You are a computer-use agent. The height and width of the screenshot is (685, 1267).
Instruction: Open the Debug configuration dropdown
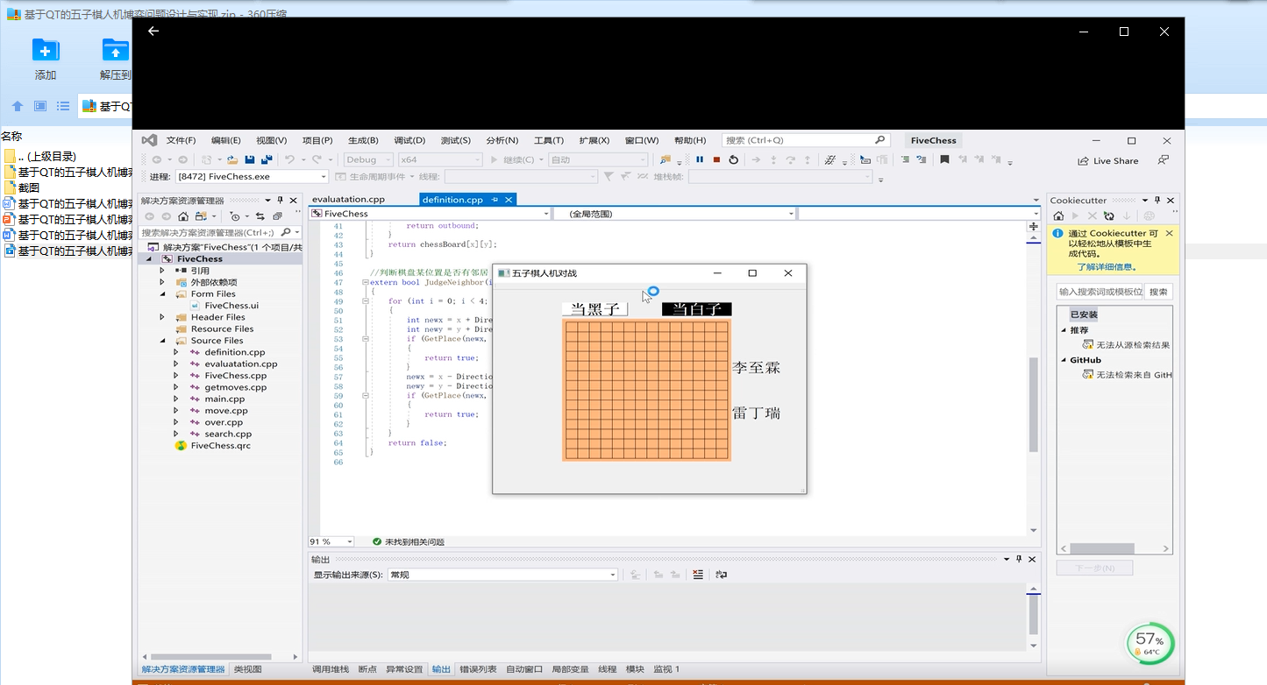(367, 159)
